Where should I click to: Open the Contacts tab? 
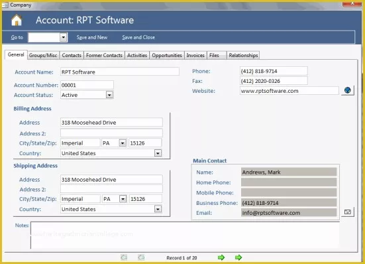pyautogui.click(x=72, y=55)
